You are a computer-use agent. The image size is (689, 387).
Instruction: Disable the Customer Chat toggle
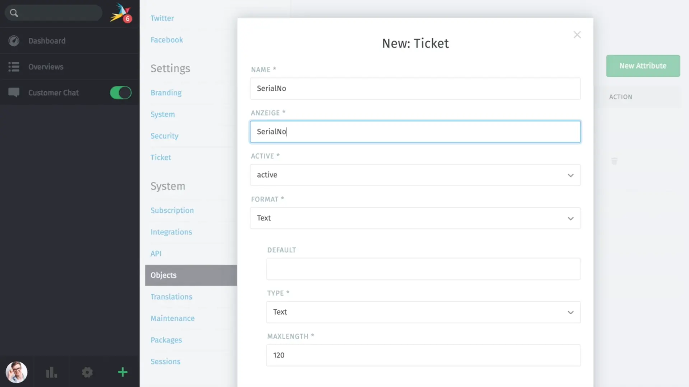[120, 93]
